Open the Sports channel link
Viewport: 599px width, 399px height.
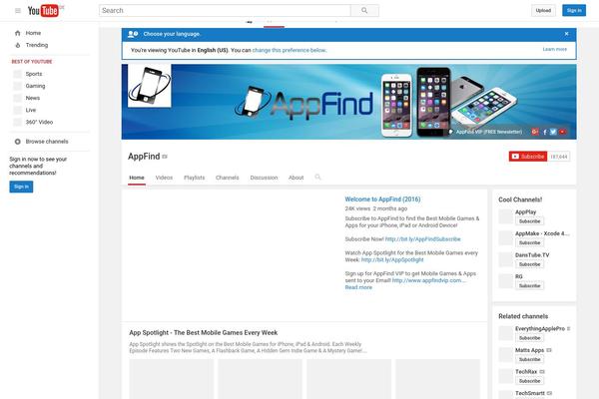[x=34, y=74]
